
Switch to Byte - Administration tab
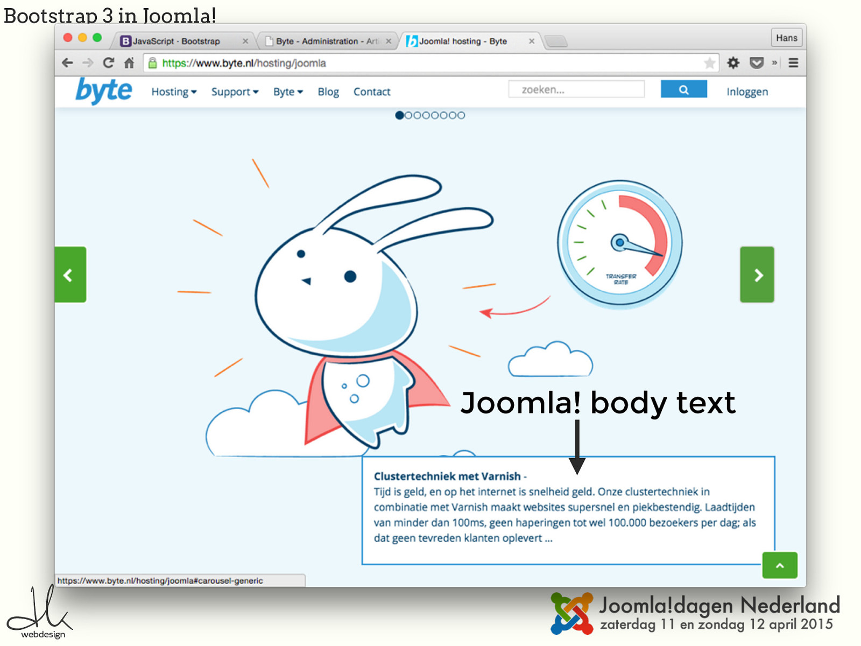tap(327, 41)
